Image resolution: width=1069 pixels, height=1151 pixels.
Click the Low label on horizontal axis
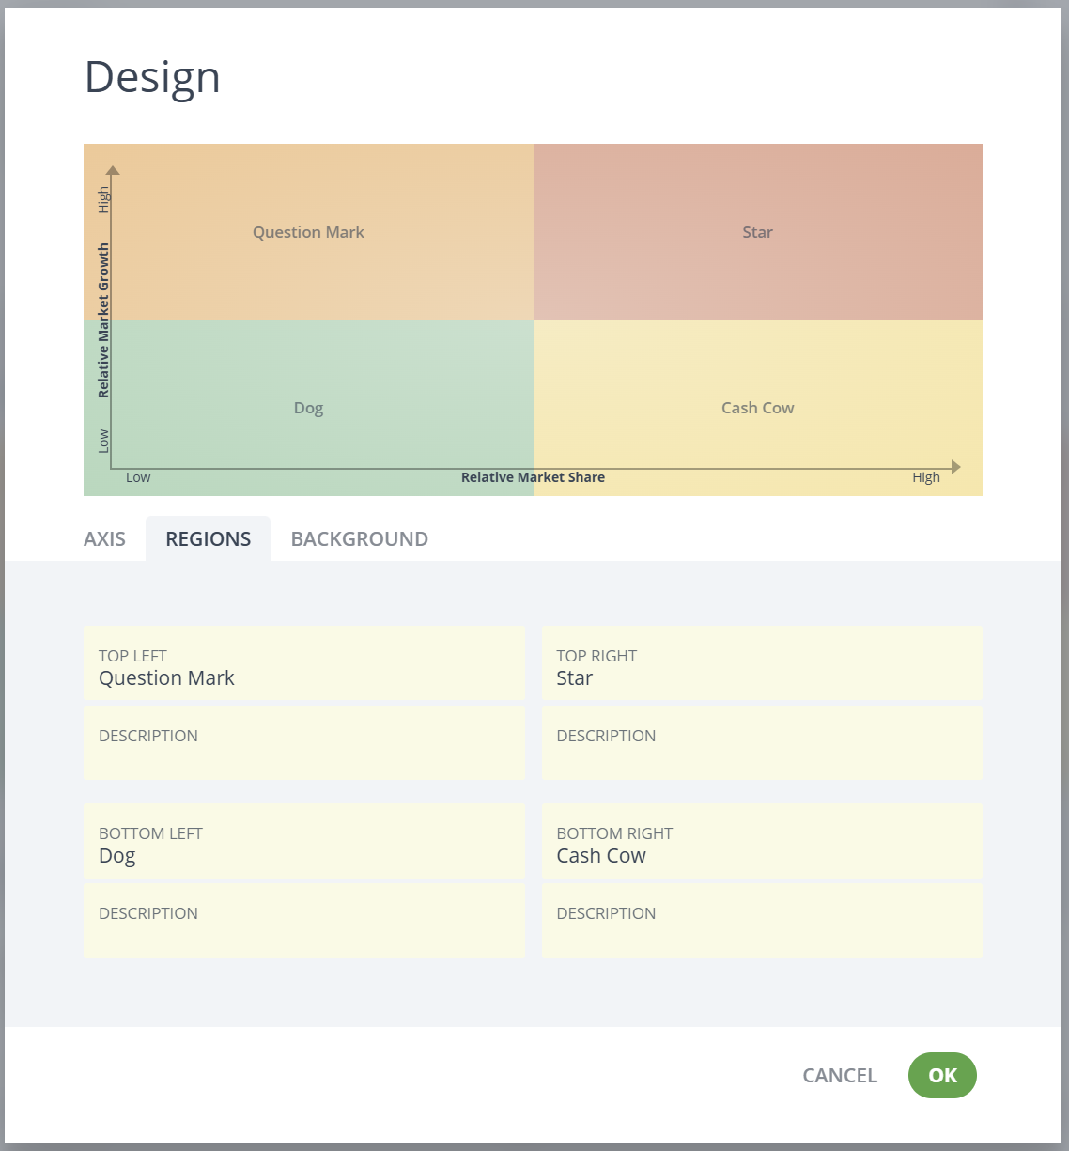pos(138,477)
